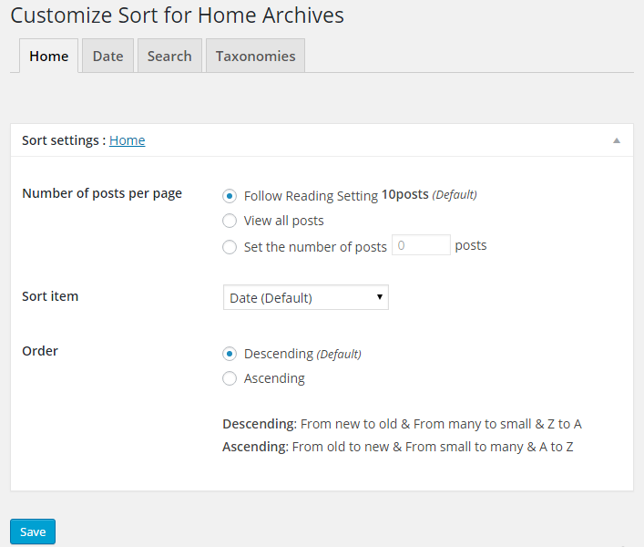Click the Ascending explanation text line
The height and width of the screenshot is (547, 644).
(397, 447)
